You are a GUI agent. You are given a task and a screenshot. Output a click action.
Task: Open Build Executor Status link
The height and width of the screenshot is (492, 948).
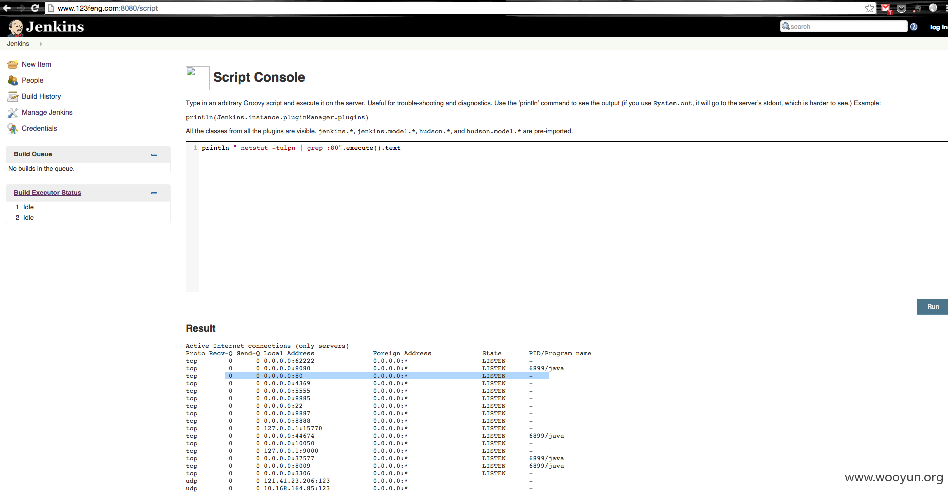click(x=47, y=193)
